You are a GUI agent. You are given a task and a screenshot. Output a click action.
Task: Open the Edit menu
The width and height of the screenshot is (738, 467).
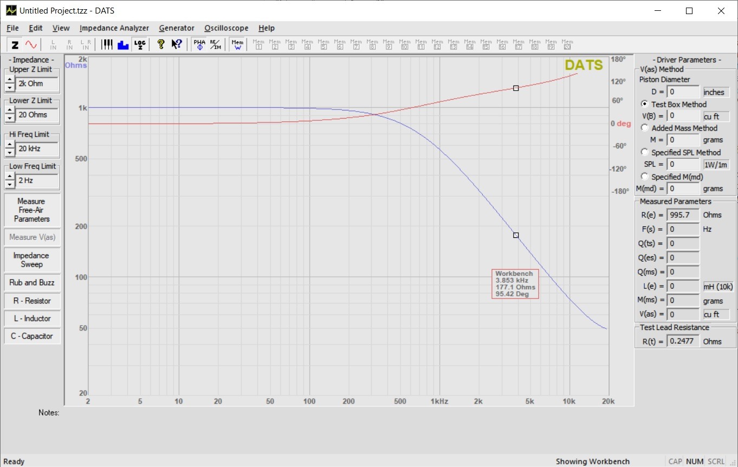[x=36, y=28]
